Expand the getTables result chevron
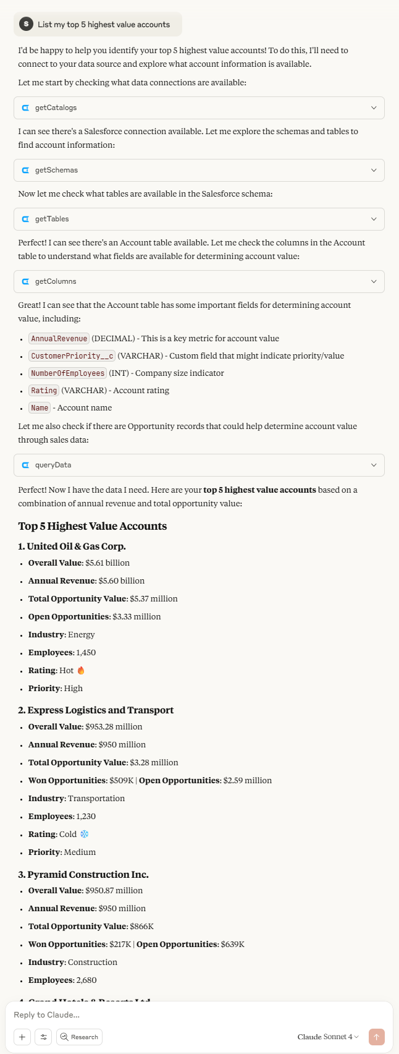This screenshot has width=399, height=1054. (374, 219)
